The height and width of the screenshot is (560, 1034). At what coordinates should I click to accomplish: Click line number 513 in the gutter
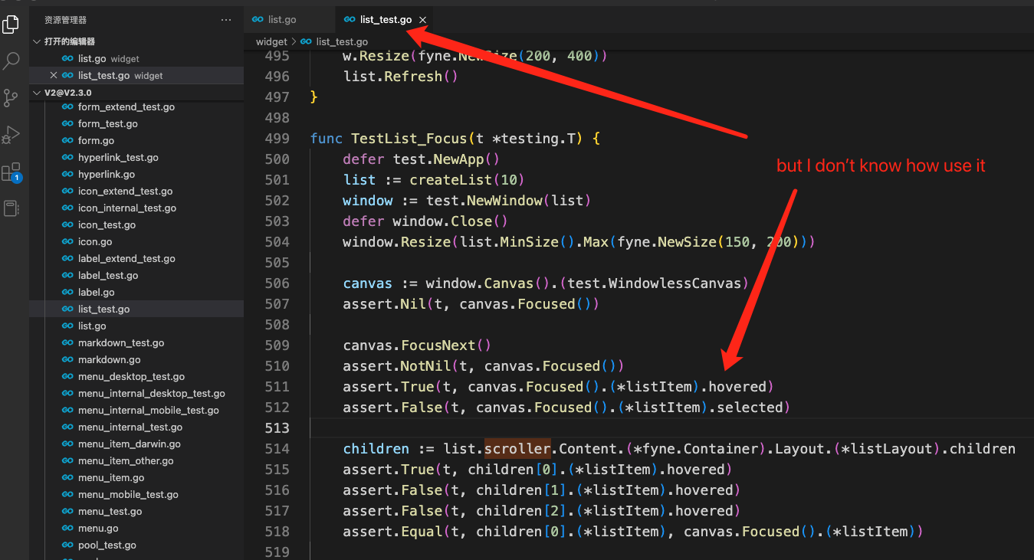pyautogui.click(x=277, y=428)
